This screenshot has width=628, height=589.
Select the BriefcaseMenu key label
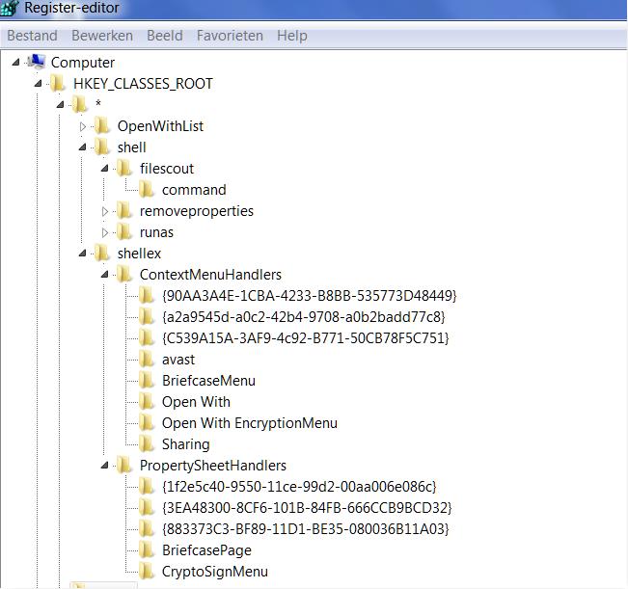(208, 381)
